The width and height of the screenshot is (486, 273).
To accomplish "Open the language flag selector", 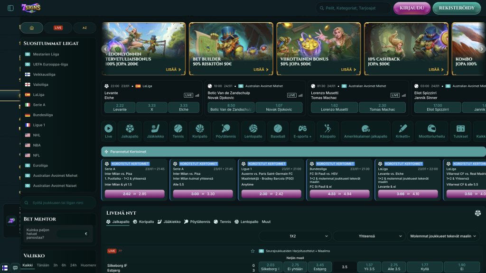I will pos(5,268).
